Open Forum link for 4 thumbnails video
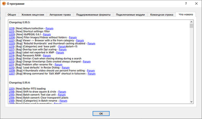The height and width of the screenshot is (119, 202). pos(91,71)
